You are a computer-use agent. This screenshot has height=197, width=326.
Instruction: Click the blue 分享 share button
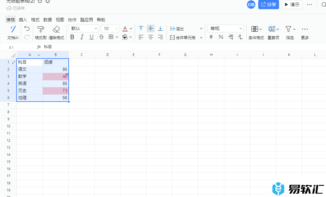[269, 5]
